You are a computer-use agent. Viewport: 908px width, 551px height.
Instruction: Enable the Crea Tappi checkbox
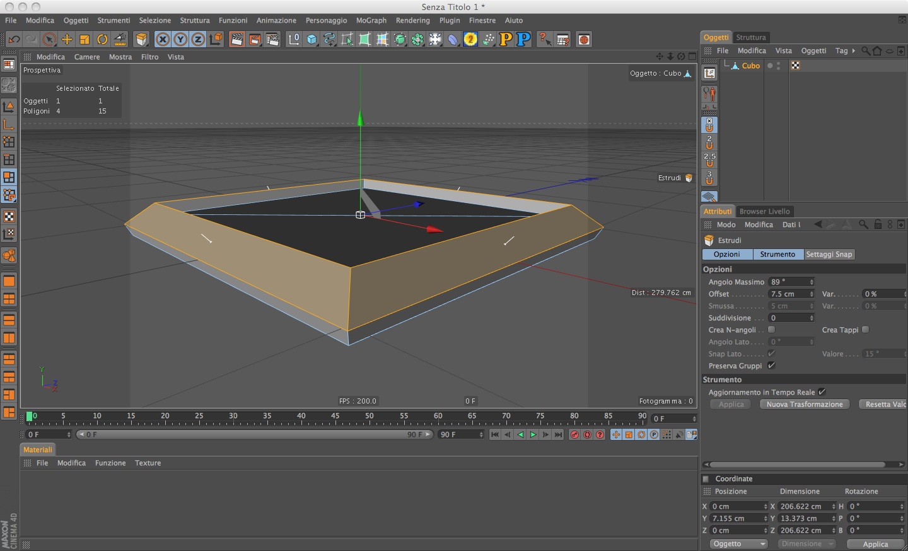865,330
